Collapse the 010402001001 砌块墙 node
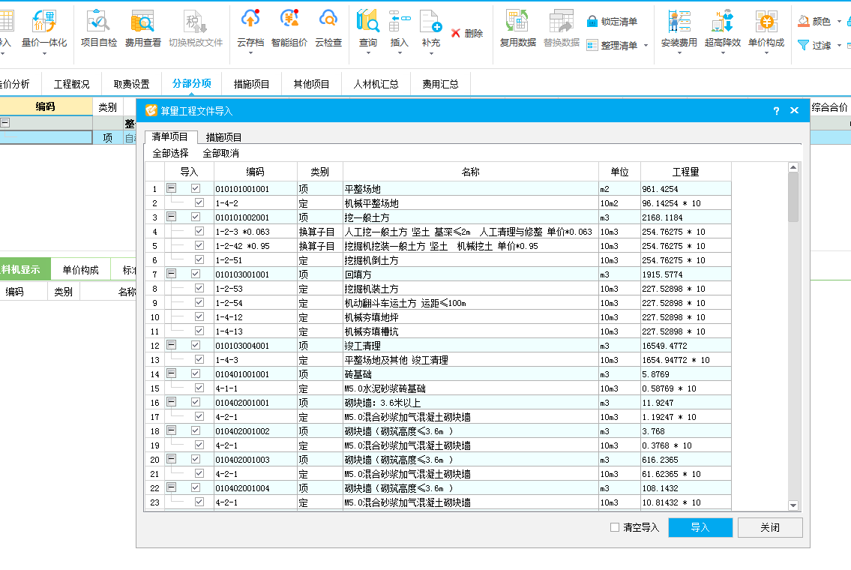The image size is (851, 570). point(171,401)
